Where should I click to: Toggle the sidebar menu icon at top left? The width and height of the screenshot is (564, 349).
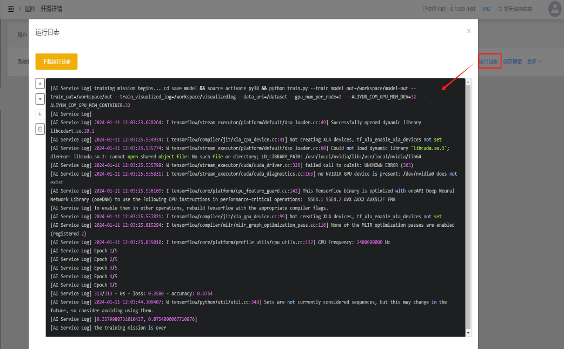pos(11,9)
